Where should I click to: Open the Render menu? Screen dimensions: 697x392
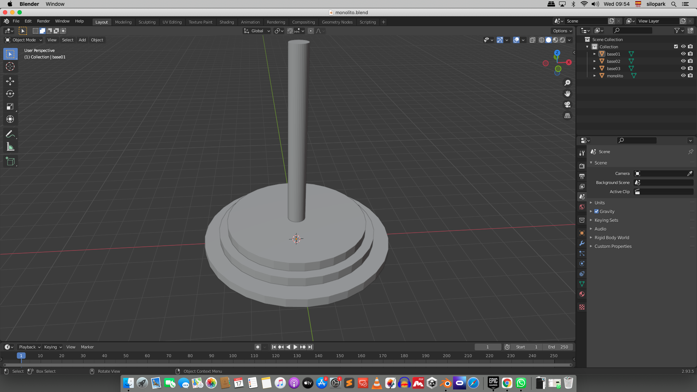click(43, 21)
